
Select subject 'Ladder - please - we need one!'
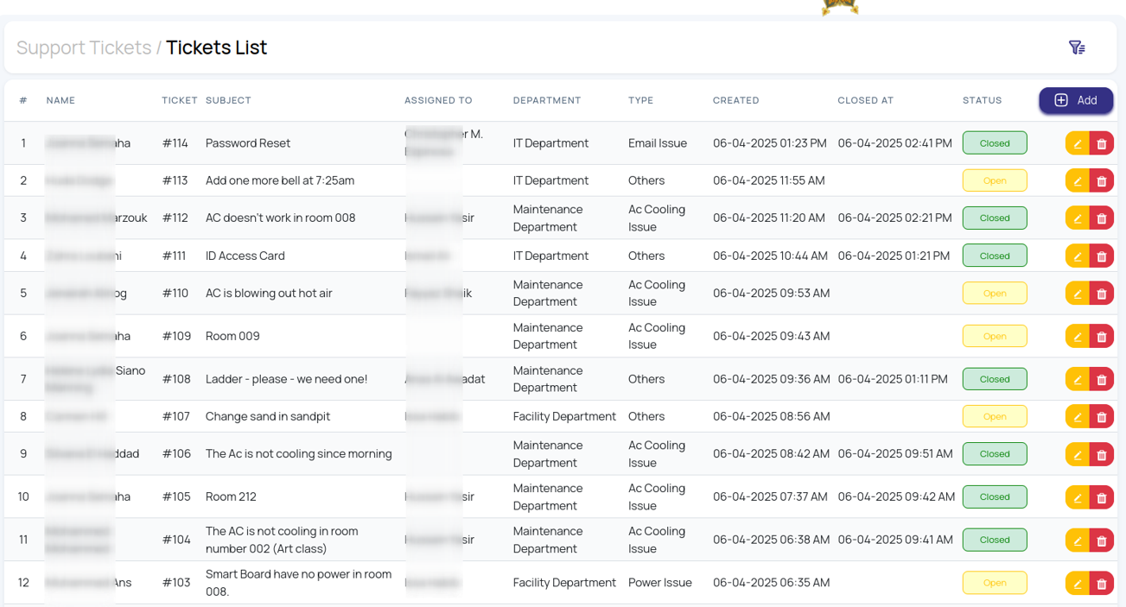coord(287,379)
